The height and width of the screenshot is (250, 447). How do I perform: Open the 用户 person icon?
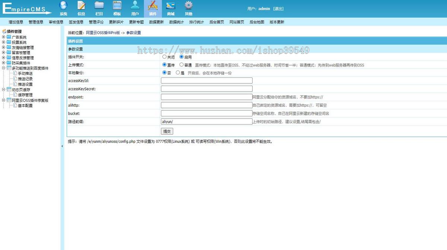(x=135, y=6)
